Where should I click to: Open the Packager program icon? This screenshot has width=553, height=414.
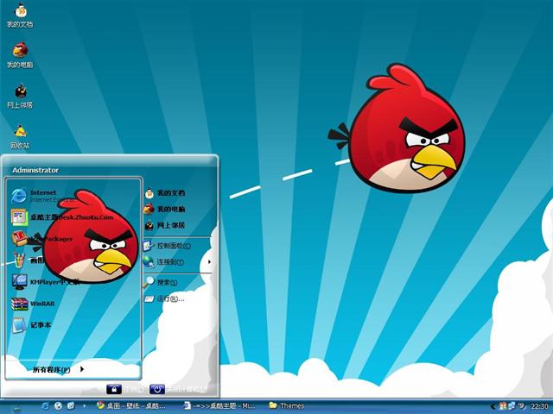[19, 239]
